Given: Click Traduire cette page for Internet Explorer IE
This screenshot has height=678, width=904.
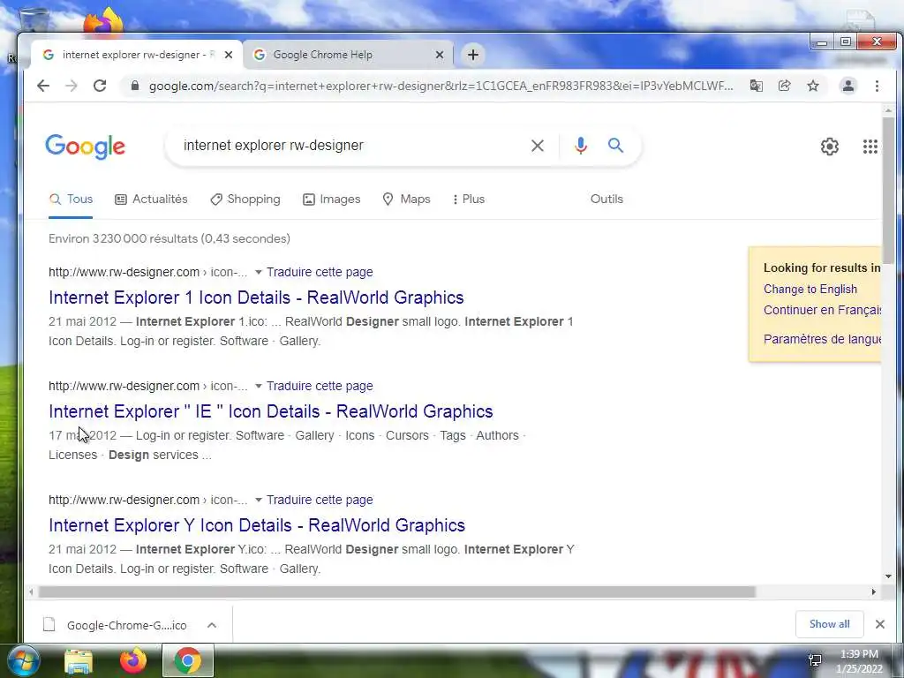Looking at the screenshot, I should pos(320,387).
